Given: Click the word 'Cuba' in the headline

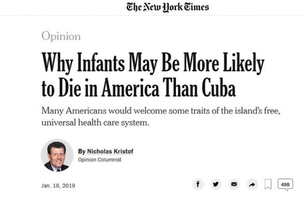Looking at the screenshot, I should (219, 88).
